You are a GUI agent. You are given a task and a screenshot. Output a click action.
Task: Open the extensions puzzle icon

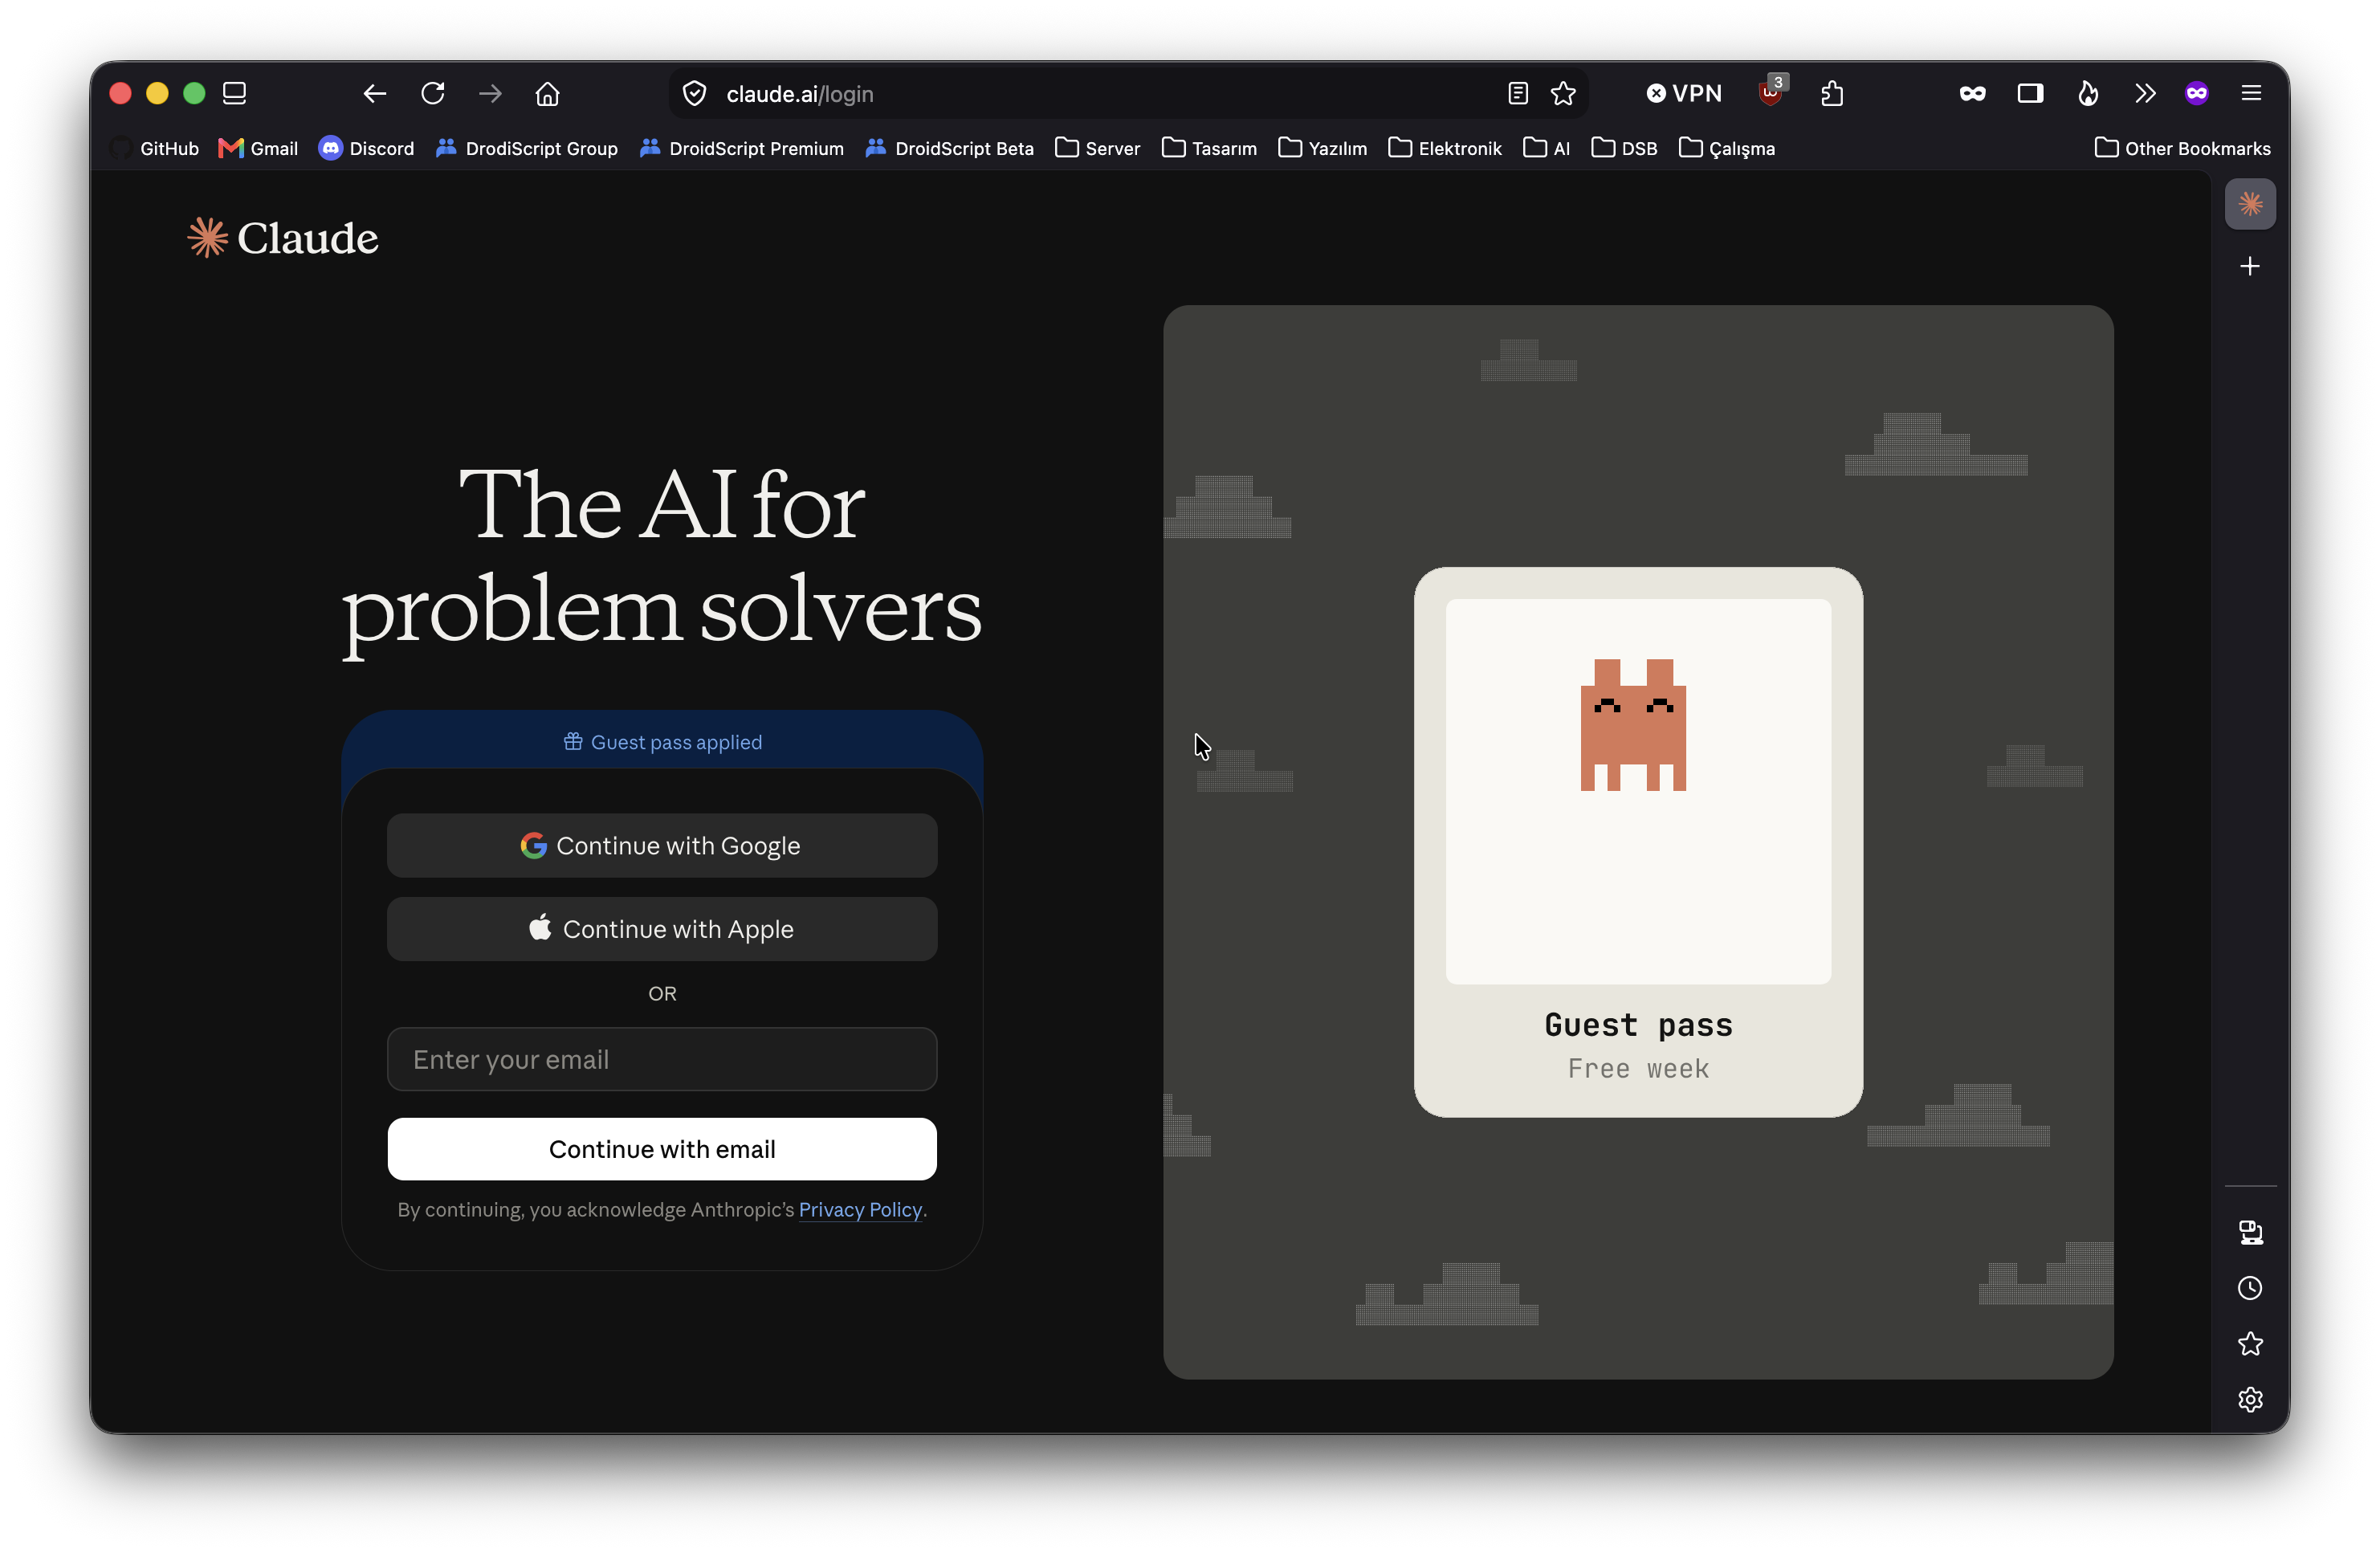tap(1832, 94)
